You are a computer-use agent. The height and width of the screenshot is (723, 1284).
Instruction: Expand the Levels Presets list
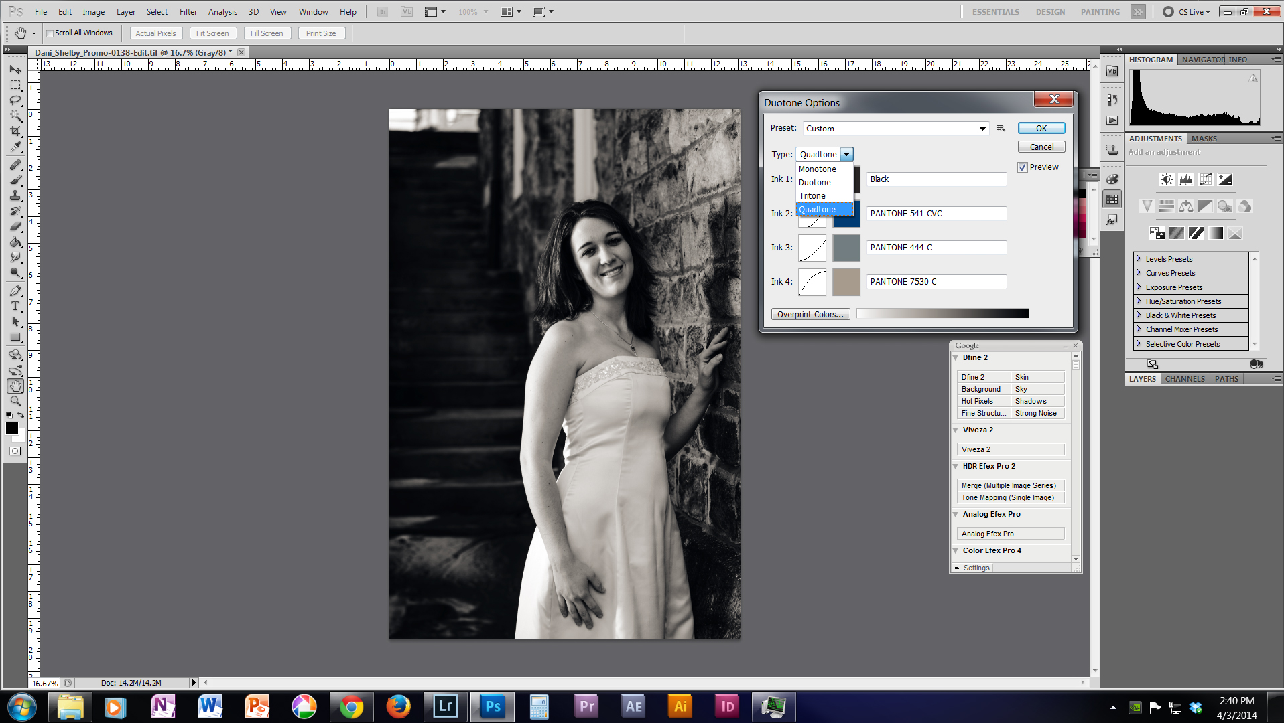click(1139, 259)
